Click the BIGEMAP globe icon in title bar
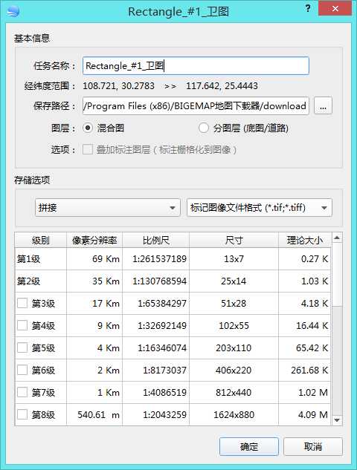Image resolution: width=357 pixels, height=470 pixels. coord(13,11)
